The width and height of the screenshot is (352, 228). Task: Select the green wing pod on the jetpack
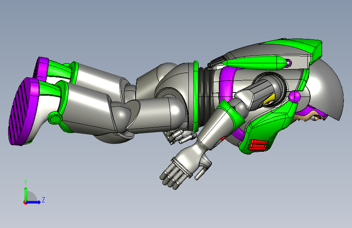click(255, 63)
